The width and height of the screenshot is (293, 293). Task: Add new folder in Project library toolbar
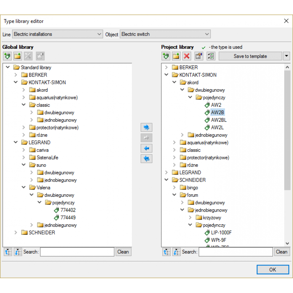point(176,56)
